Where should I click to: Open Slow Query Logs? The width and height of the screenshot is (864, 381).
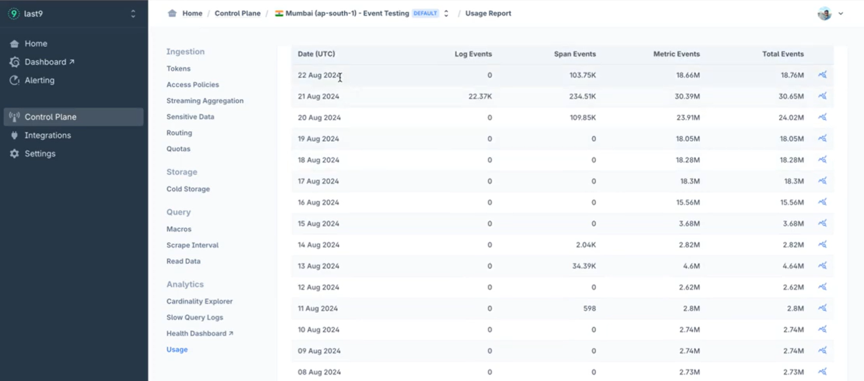(x=194, y=317)
